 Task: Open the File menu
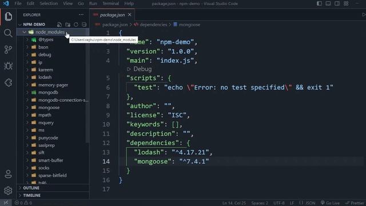18,3
